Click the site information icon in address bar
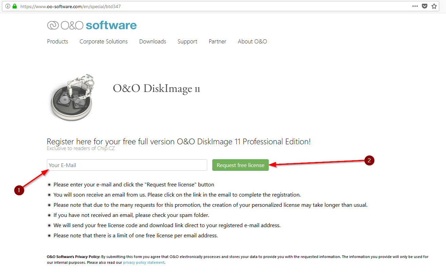Screen dimensions: 446x274 pyautogui.click(x=8, y=6)
